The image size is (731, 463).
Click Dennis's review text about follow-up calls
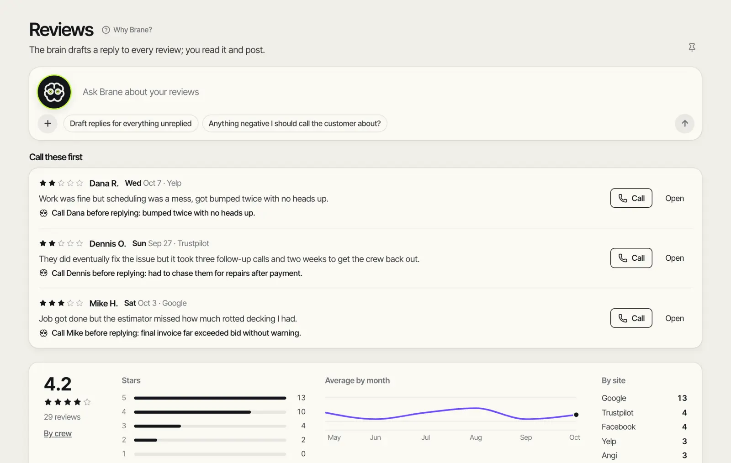point(229,259)
